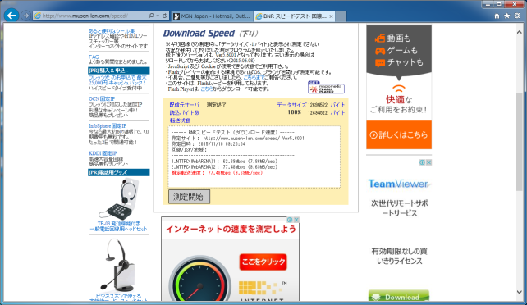The image size is (527, 305).
Task: Click the gamepad icon beside ゲームも
Action: click(380, 51)
